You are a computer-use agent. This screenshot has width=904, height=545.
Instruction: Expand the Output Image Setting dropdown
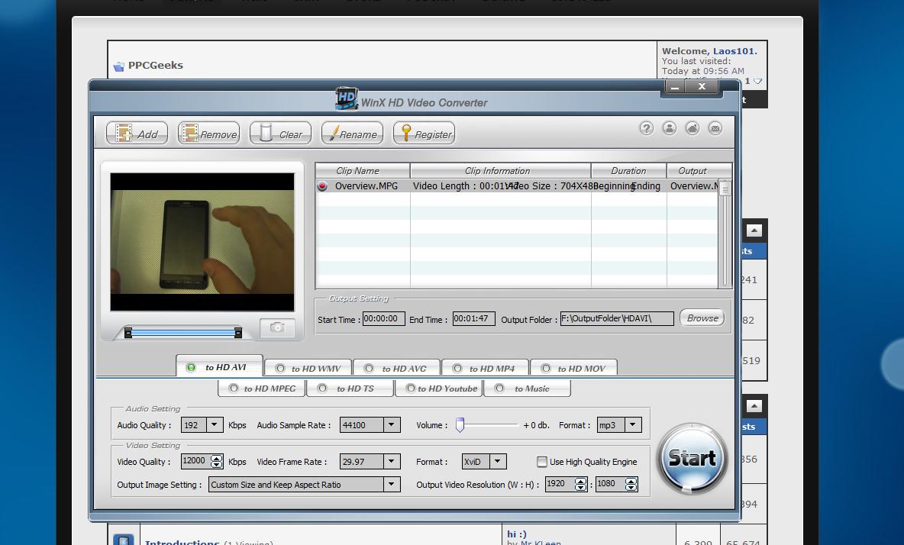pos(392,485)
